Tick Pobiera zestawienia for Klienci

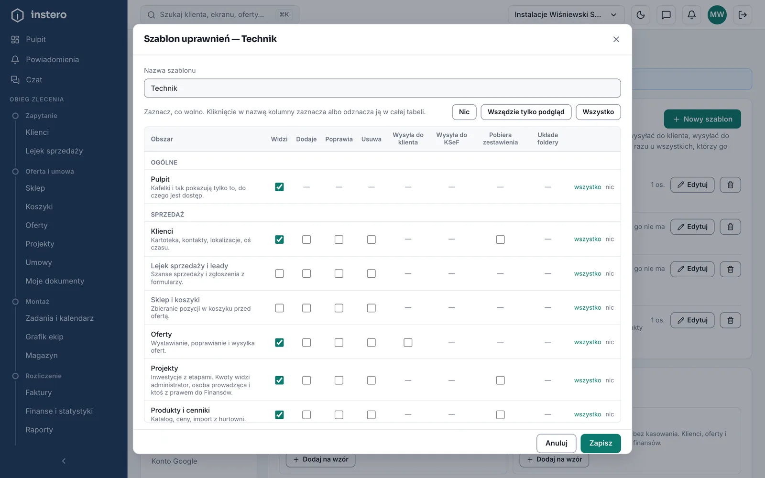pos(500,239)
